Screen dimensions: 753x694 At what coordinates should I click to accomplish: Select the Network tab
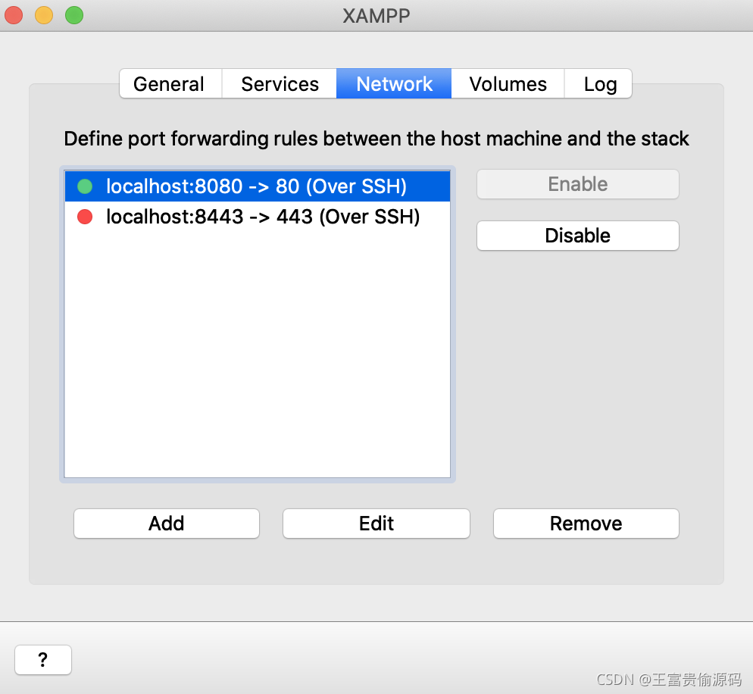pos(394,84)
